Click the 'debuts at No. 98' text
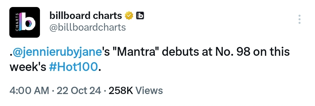Screen dimensions: 315x106 206,52
